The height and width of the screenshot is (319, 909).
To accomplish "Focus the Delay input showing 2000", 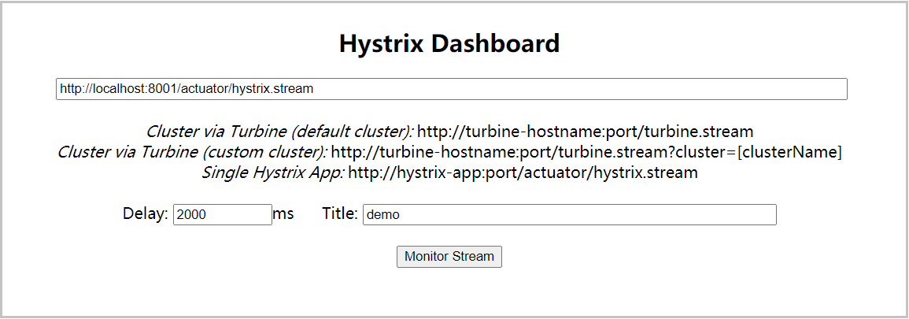I will point(223,214).
